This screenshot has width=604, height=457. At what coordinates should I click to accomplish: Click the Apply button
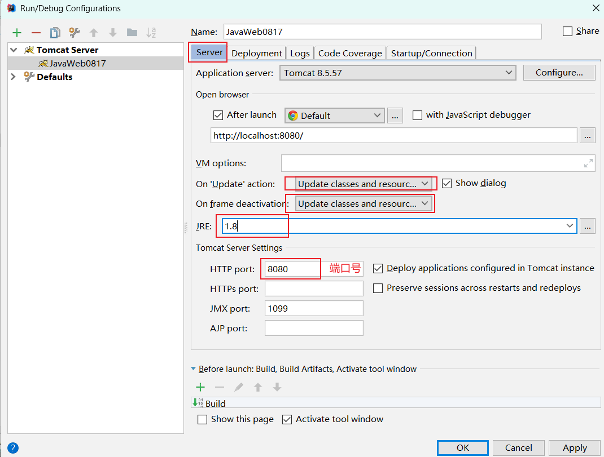574,448
